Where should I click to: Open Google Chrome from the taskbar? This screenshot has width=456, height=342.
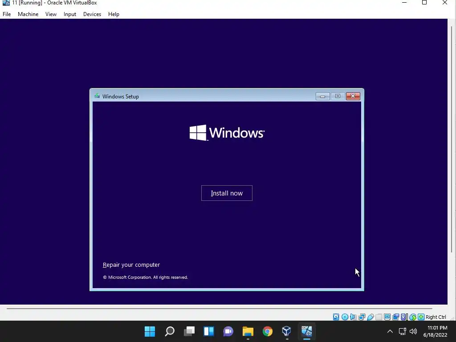point(268,331)
